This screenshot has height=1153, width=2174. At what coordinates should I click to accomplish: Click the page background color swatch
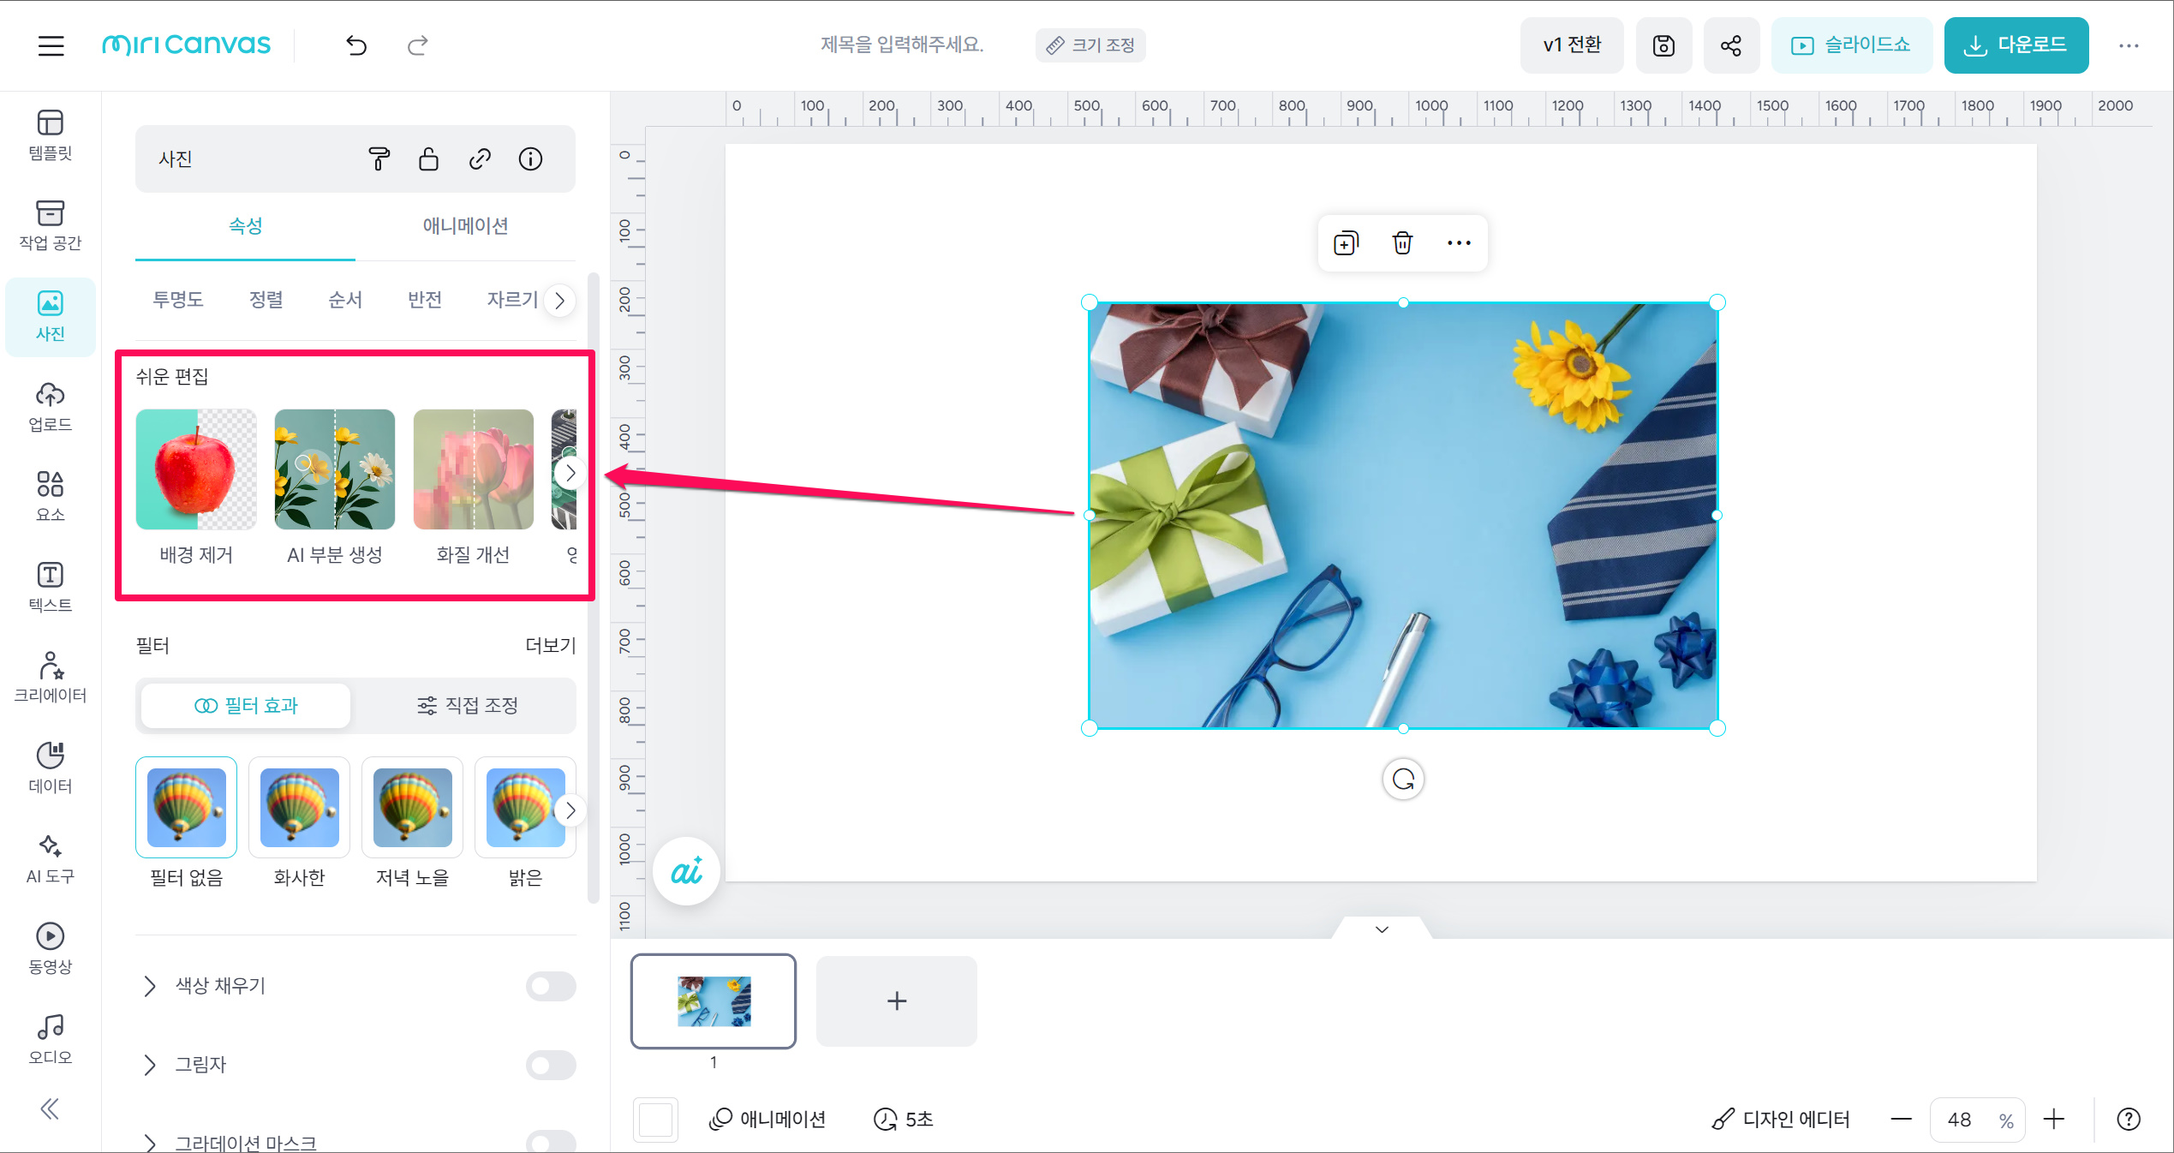(x=655, y=1120)
